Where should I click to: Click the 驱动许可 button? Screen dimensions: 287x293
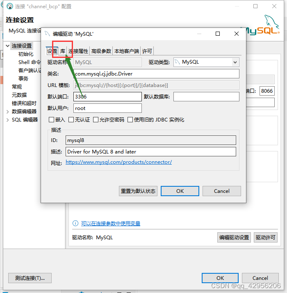266,238
